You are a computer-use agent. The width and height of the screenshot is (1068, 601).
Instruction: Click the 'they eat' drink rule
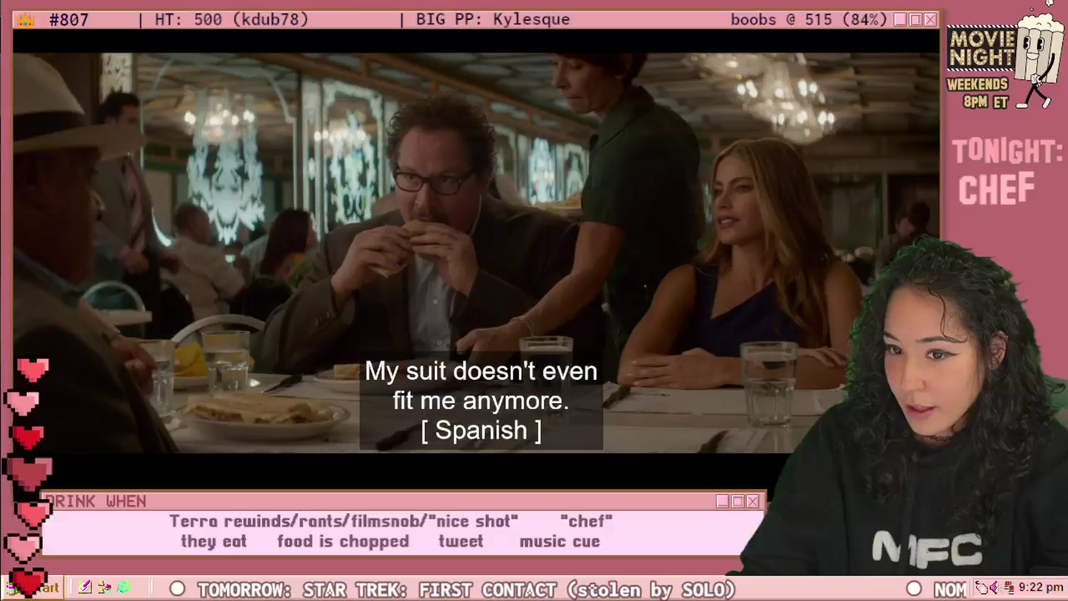[x=214, y=541]
